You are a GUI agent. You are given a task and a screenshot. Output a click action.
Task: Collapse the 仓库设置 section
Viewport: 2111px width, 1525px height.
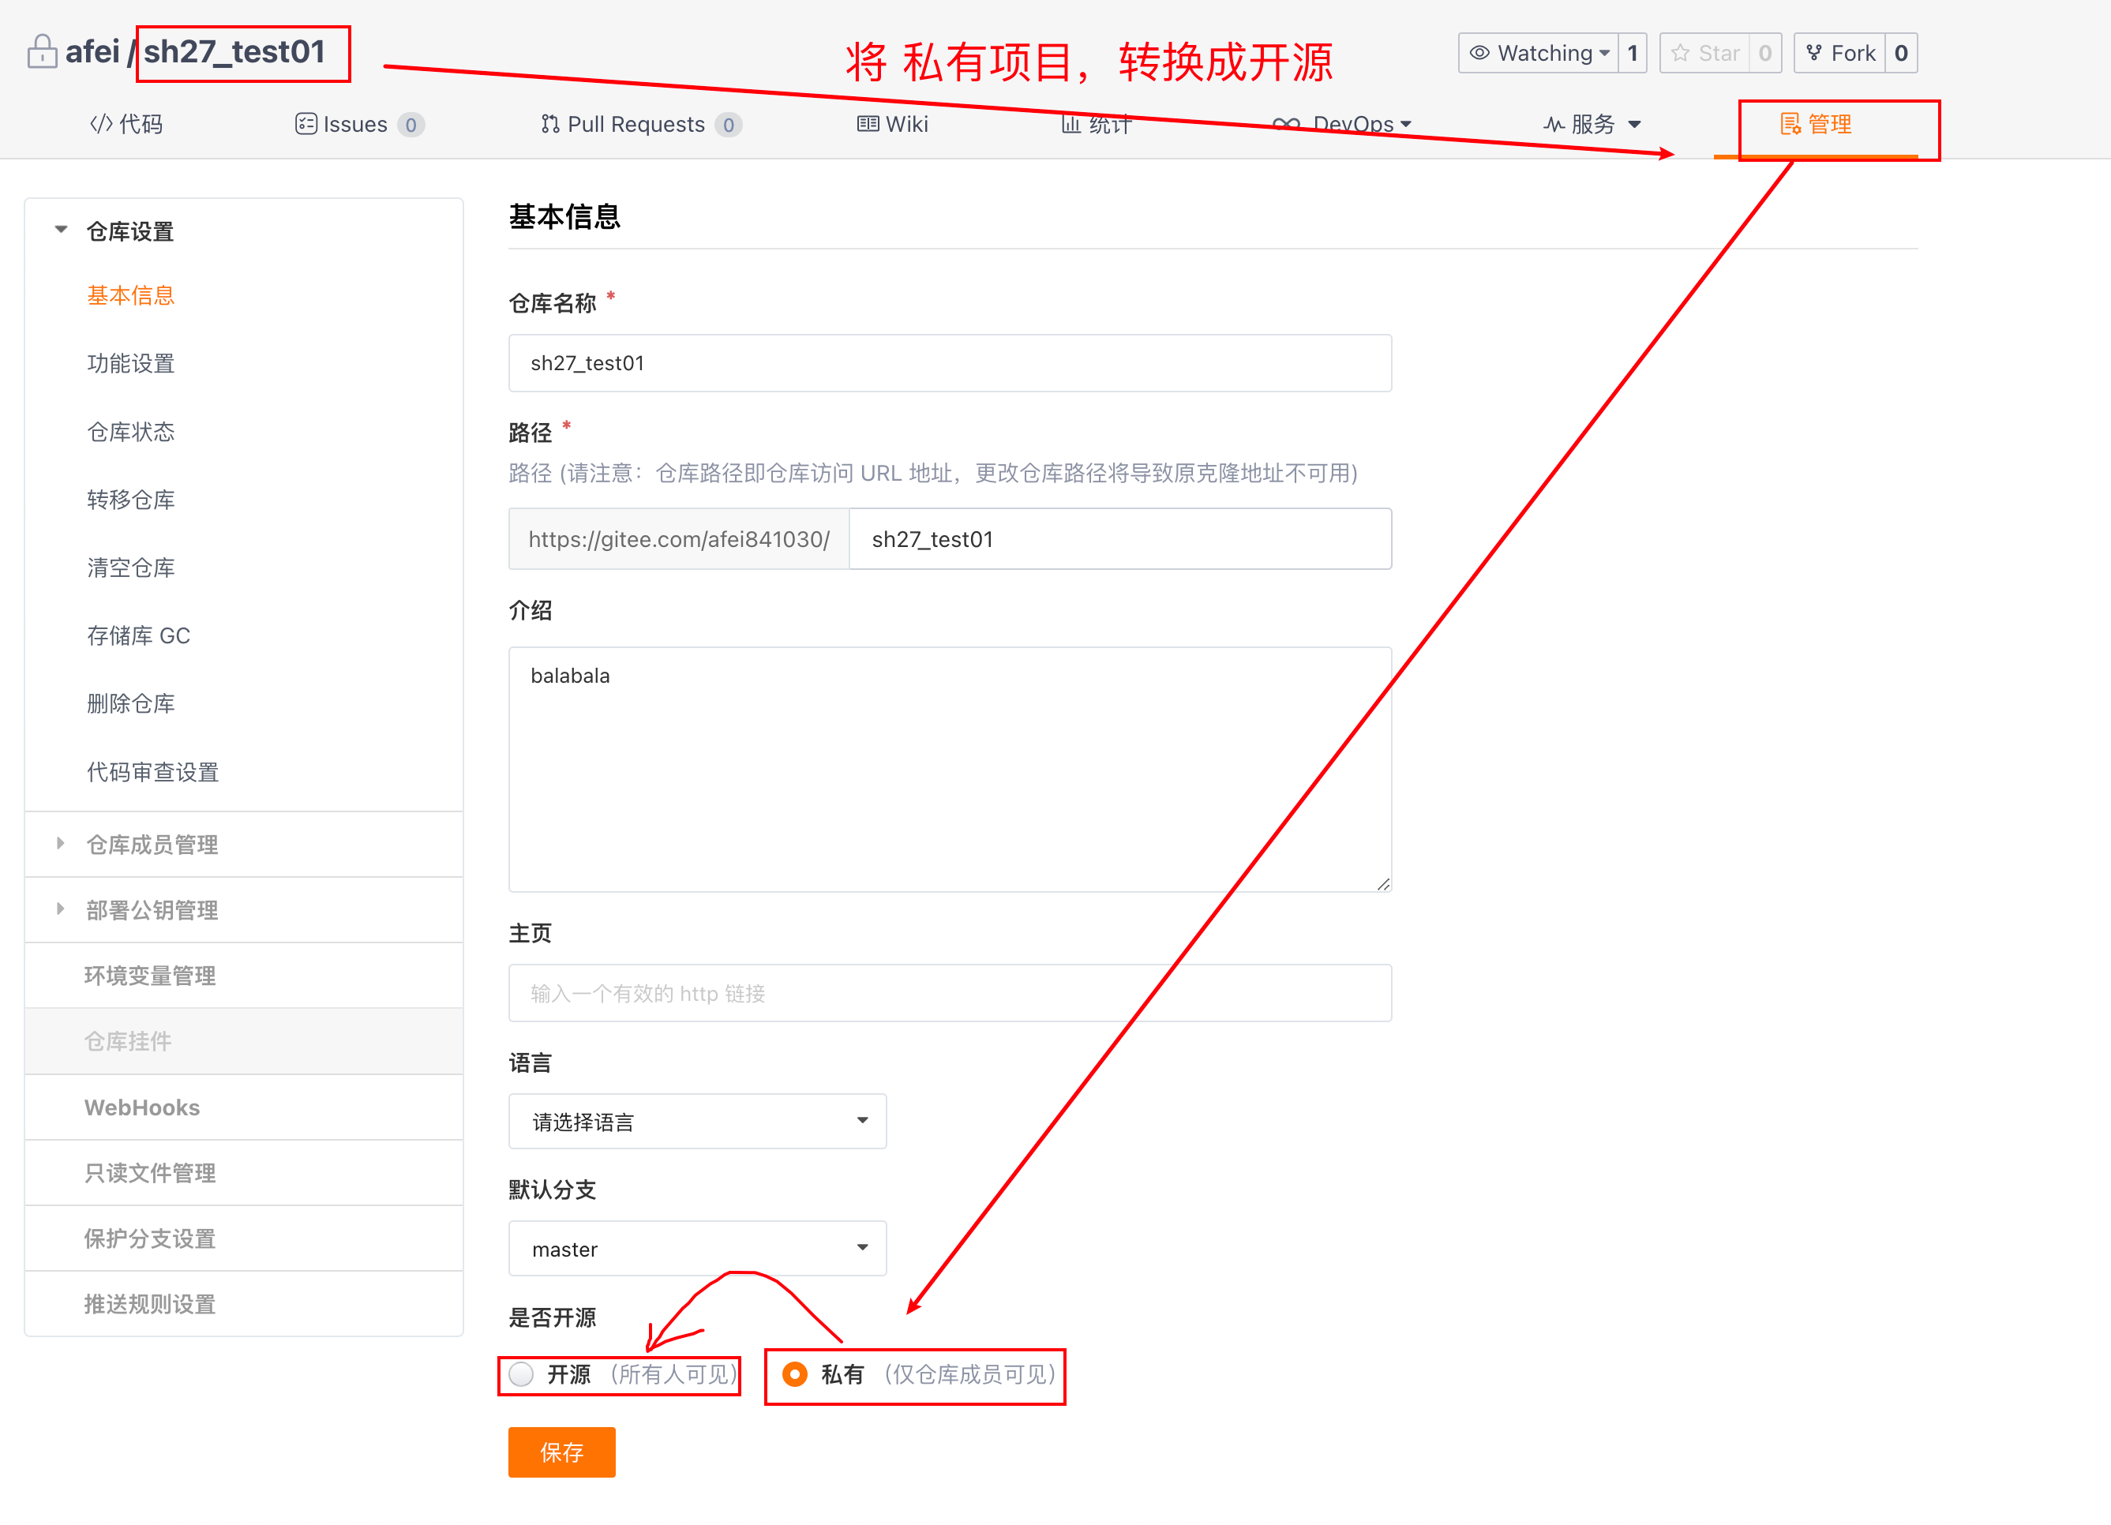(x=62, y=230)
